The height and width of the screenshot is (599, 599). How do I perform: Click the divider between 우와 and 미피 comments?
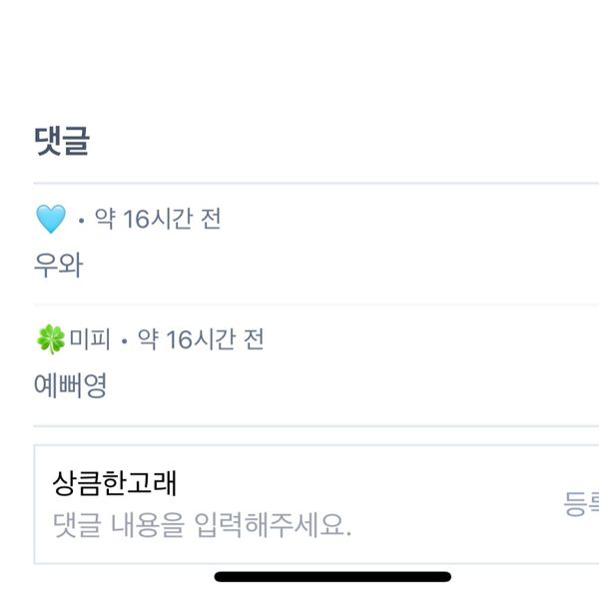coord(315,304)
